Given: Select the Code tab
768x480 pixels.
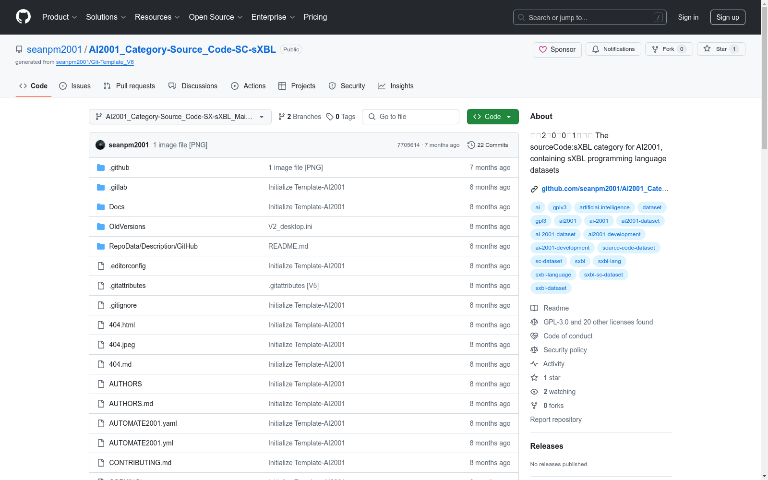Looking at the screenshot, I should click(34, 86).
